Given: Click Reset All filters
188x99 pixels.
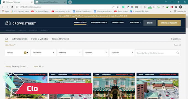Looking at the screenshot, I should (x=177, y=45).
